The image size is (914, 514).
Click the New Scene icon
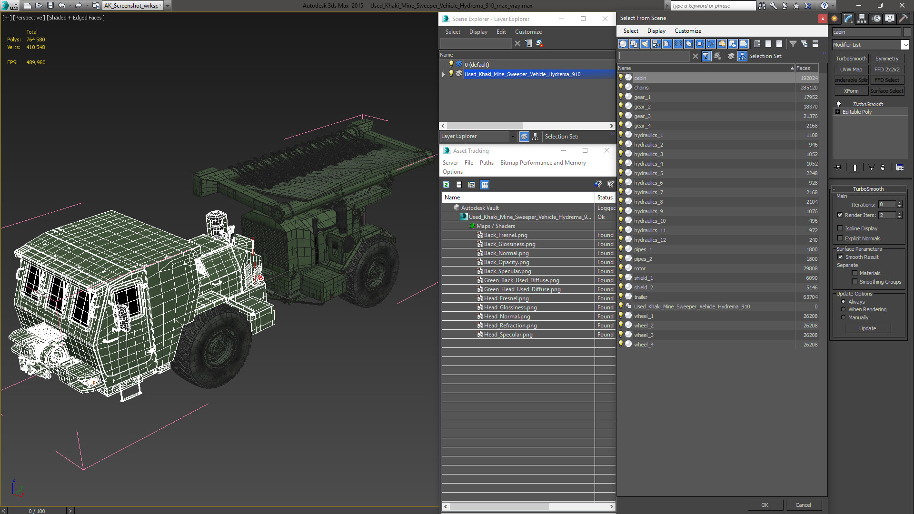coord(28,6)
